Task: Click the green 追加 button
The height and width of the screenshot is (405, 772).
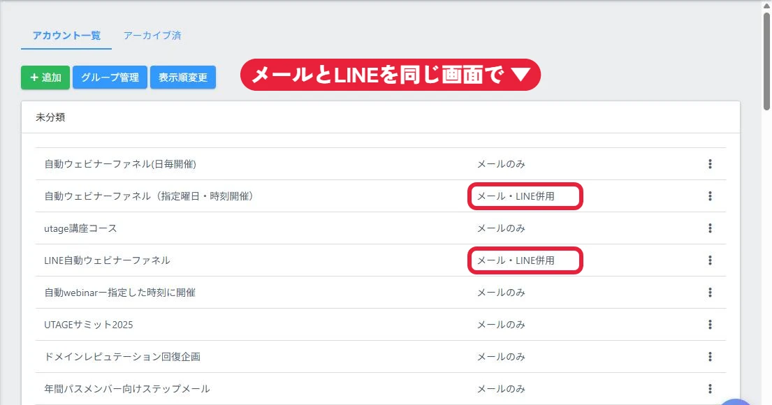Action: pyautogui.click(x=45, y=78)
